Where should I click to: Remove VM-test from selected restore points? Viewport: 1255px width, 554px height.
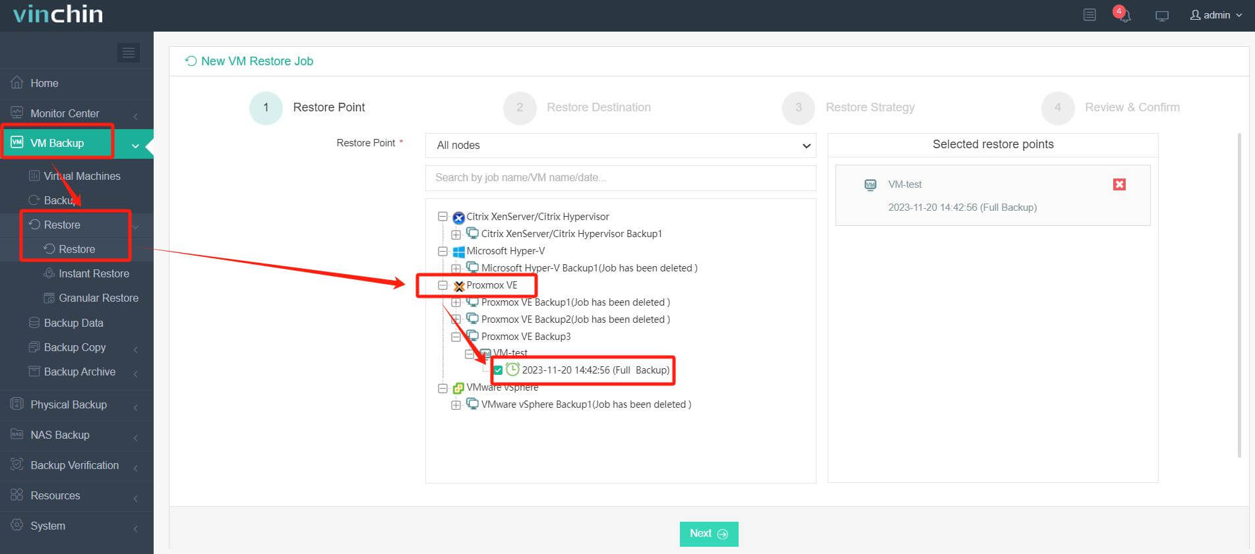pos(1119,184)
